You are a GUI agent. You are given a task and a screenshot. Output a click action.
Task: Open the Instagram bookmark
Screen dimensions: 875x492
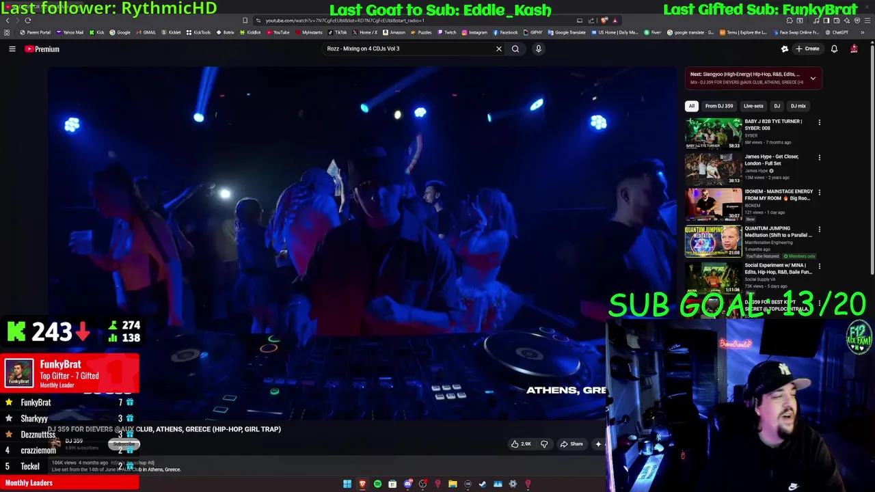point(474,32)
